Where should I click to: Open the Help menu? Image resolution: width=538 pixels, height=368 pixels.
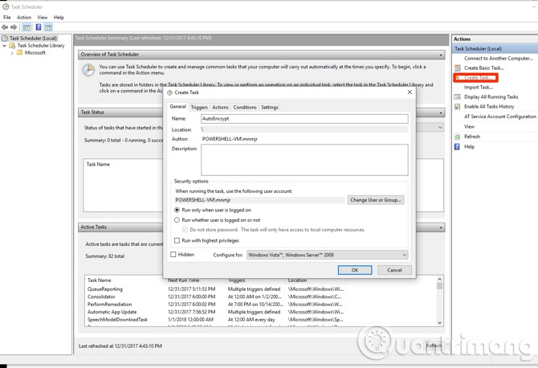tap(59, 17)
